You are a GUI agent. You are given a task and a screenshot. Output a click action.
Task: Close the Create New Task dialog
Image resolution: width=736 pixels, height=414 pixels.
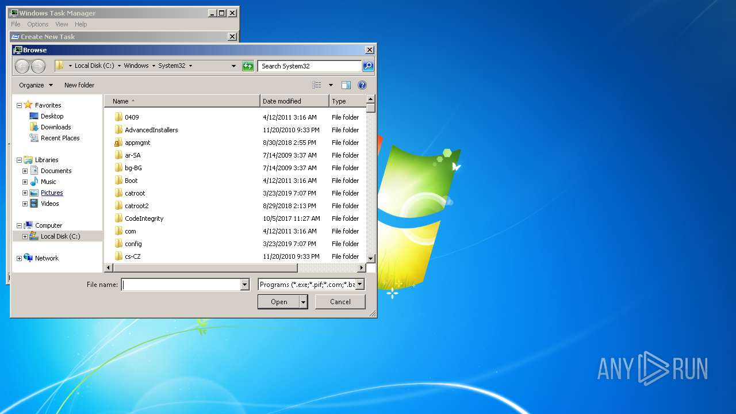click(232, 37)
